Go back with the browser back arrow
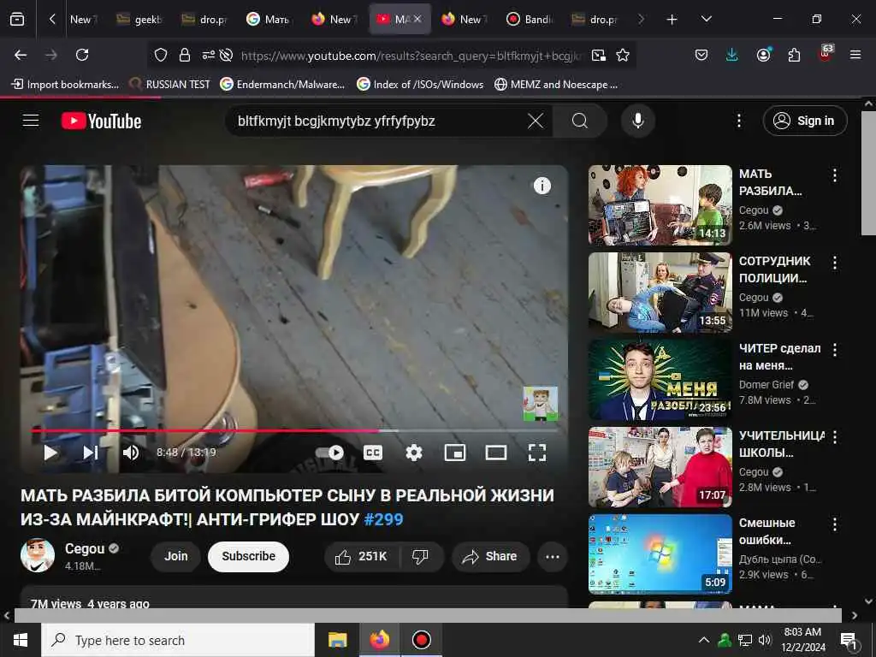 (21, 55)
